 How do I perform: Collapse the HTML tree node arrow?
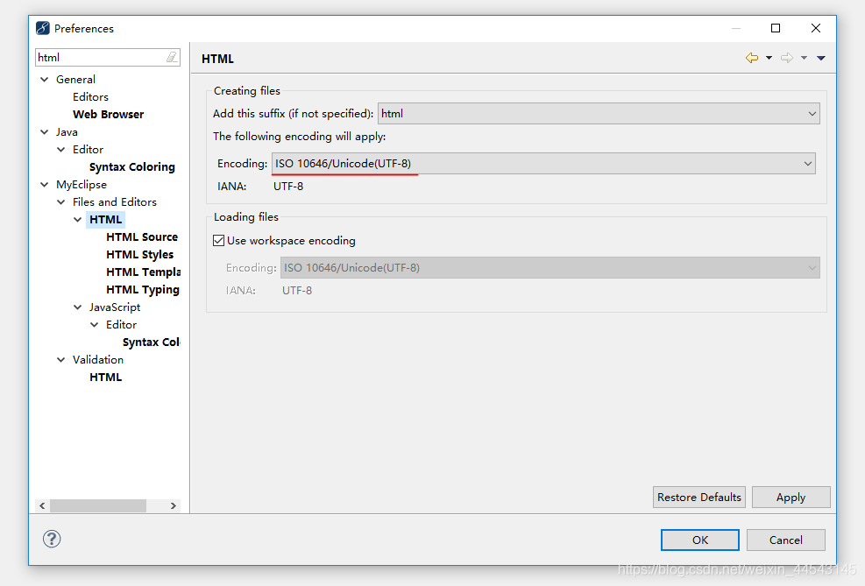pos(78,219)
